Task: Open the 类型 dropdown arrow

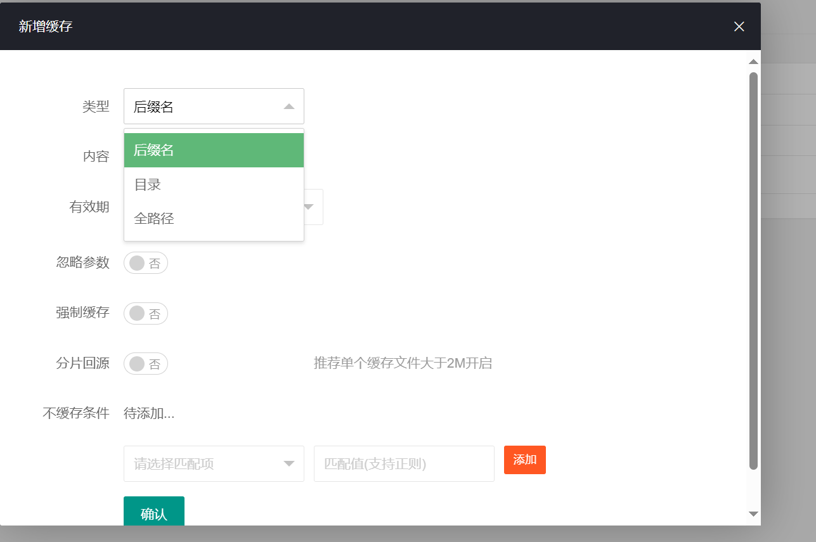Action: click(289, 106)
